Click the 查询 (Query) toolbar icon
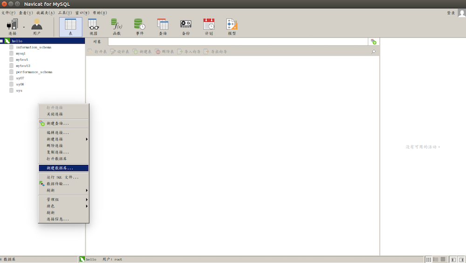The width and height of the screenshot is (466, 263). tap(163, 27)
